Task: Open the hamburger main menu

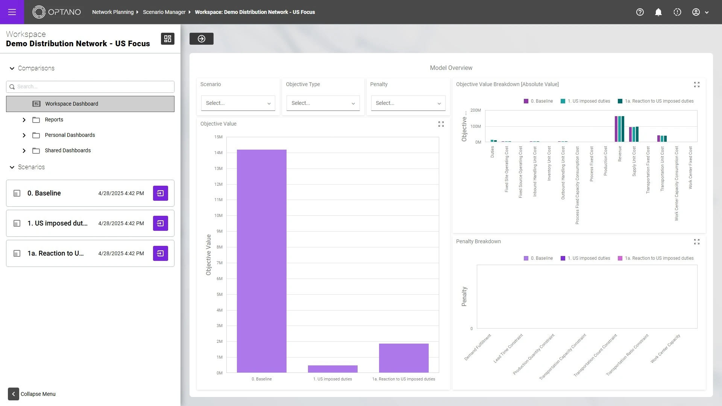Action: coord(12,12)
